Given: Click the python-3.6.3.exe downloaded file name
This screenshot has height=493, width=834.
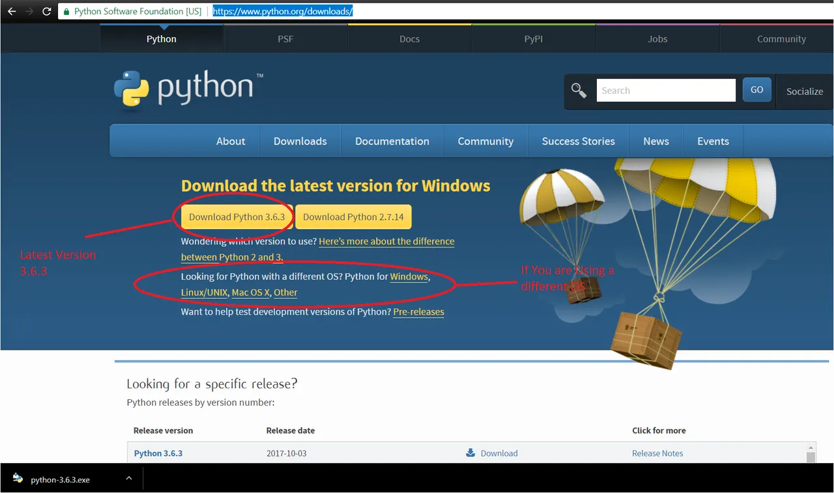Looking at the screenshot, I should click(61, 480).
